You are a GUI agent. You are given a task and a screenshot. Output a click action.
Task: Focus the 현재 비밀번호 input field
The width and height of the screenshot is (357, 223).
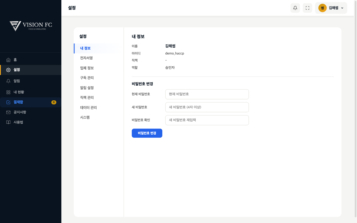click(207, 94)
